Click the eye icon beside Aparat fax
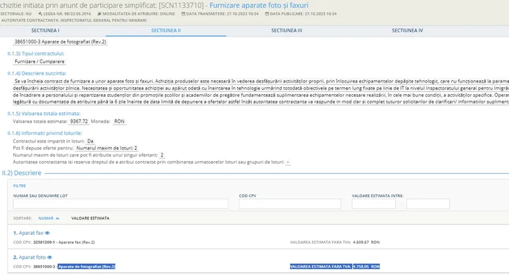The height and width of the screenshot is (278, 509). pos(47,233)
